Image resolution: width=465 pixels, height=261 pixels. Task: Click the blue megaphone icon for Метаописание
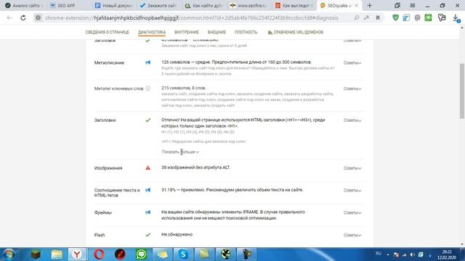click(x=147, y=62)
